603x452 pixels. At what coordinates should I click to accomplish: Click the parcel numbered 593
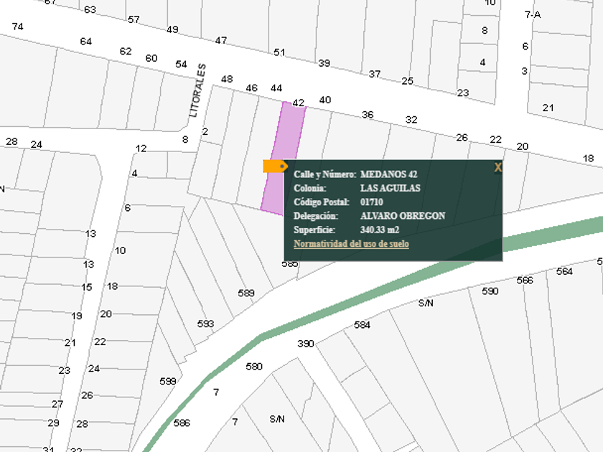[206, 324]
